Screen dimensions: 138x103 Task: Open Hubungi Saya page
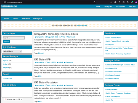coord(121,6)
